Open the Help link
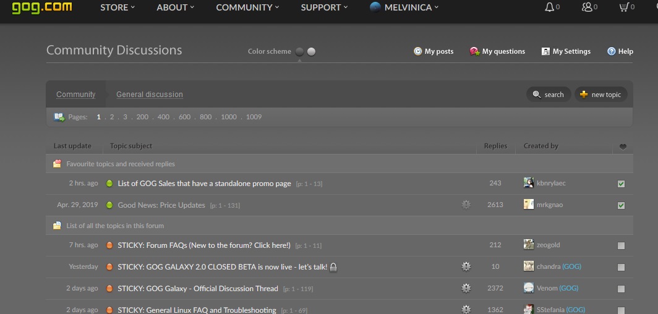Image resolution: width=658 pixels, height=314 pixels. [x=625, y=51]
